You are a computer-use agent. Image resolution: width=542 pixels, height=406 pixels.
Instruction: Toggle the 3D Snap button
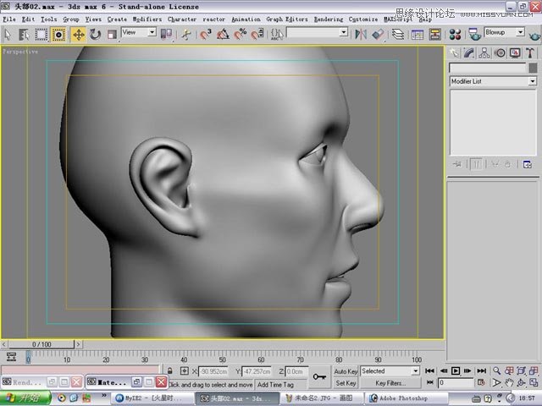click(x=206, y=34)
